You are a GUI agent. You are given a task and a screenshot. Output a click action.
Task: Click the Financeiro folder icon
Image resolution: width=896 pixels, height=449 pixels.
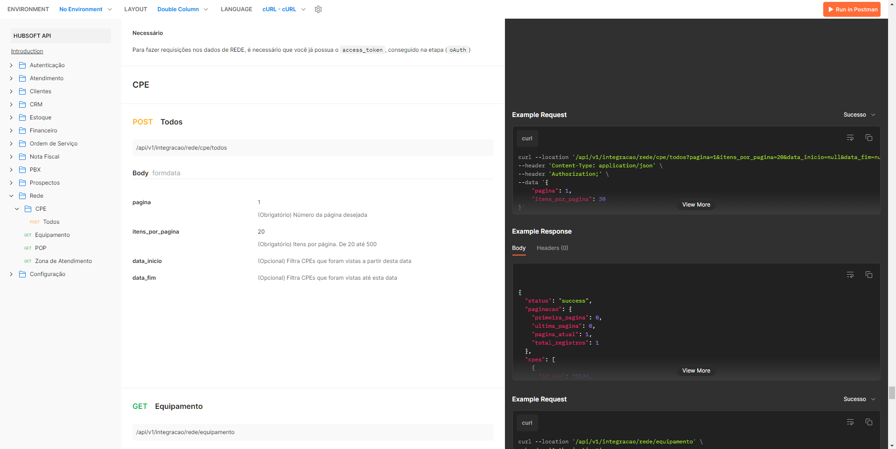pos(22,131)
